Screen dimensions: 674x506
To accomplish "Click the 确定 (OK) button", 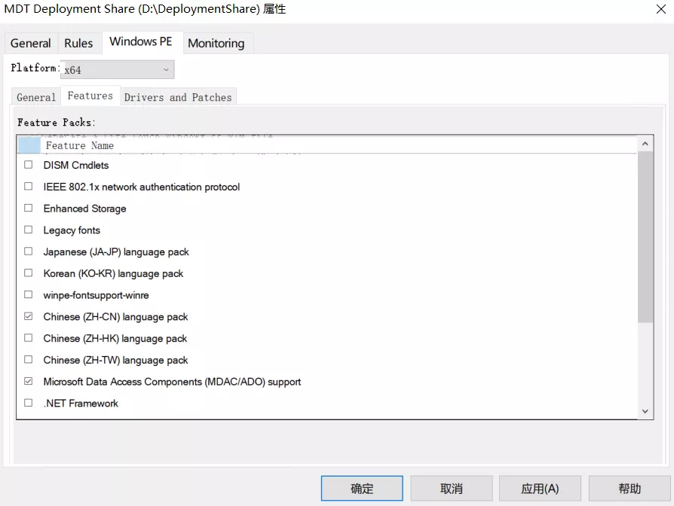I will 362,489.
